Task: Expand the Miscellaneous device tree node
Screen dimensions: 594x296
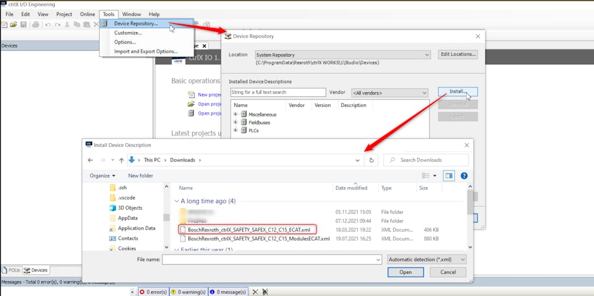Action: pyautogui.click(x=235, y=114)
